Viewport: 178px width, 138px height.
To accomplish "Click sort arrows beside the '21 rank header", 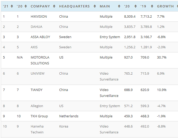I will click(x=12, y=6).
